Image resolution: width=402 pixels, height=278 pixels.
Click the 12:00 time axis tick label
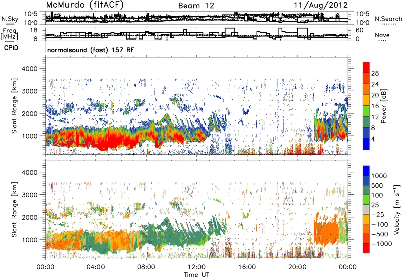[196, 267]
